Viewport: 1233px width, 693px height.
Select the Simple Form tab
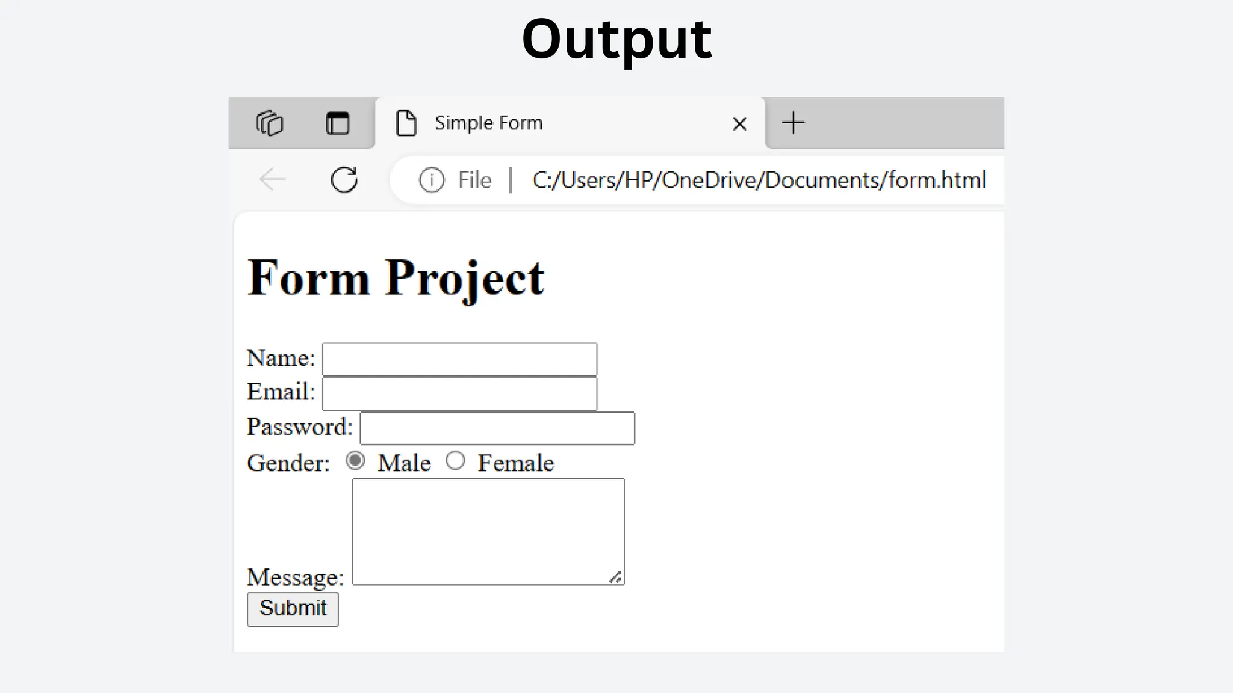click(x=570, y=123)
